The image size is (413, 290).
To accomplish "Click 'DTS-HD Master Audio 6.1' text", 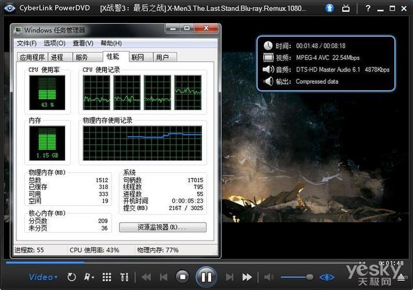I will tap(328, 70).
